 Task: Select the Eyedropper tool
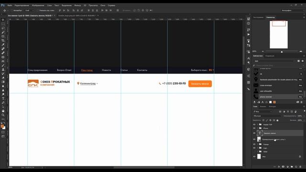pyautogui.click(x=3, y=44)
